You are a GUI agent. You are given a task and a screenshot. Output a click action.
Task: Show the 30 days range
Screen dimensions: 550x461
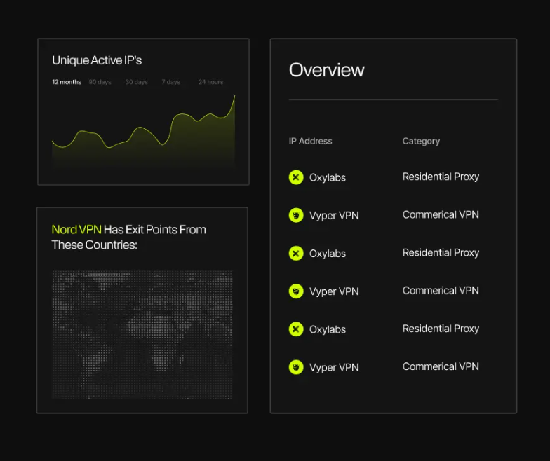pos(136,82)
